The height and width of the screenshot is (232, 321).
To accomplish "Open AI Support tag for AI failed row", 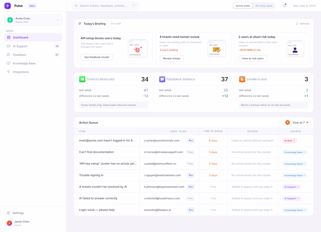I will (292, 199).
